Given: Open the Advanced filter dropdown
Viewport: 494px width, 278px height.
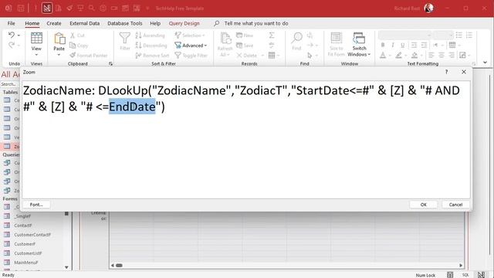Looking at the screenshot, I should click(191, 46).
